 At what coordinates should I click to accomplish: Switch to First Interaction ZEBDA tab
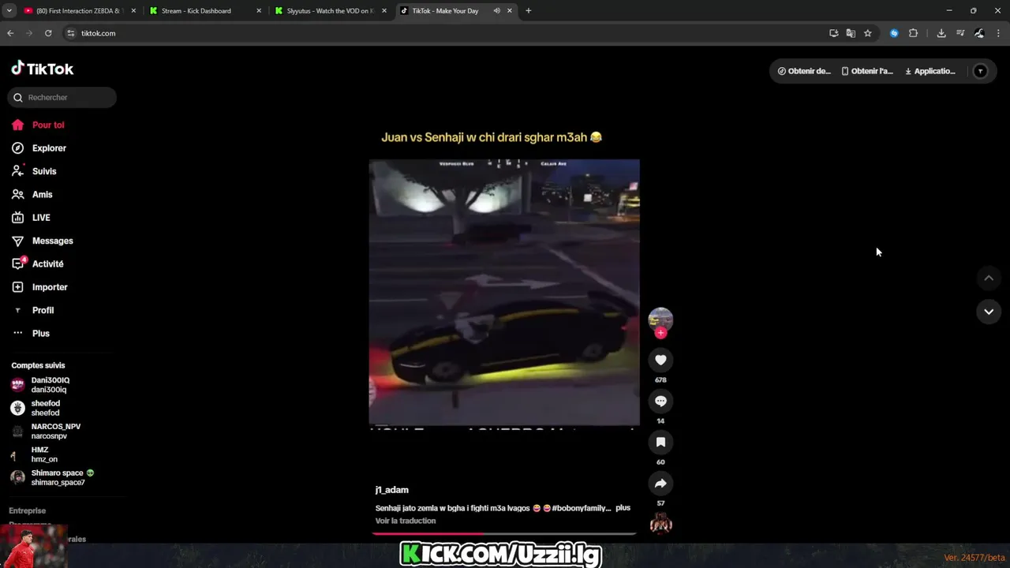(78, 11)
